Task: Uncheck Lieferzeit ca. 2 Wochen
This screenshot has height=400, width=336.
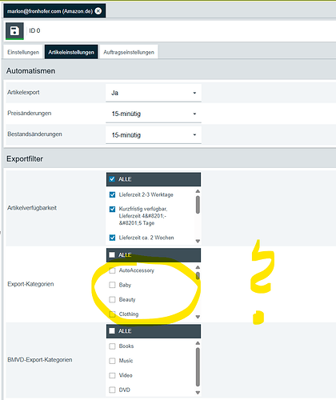Action: click(112, 238)
